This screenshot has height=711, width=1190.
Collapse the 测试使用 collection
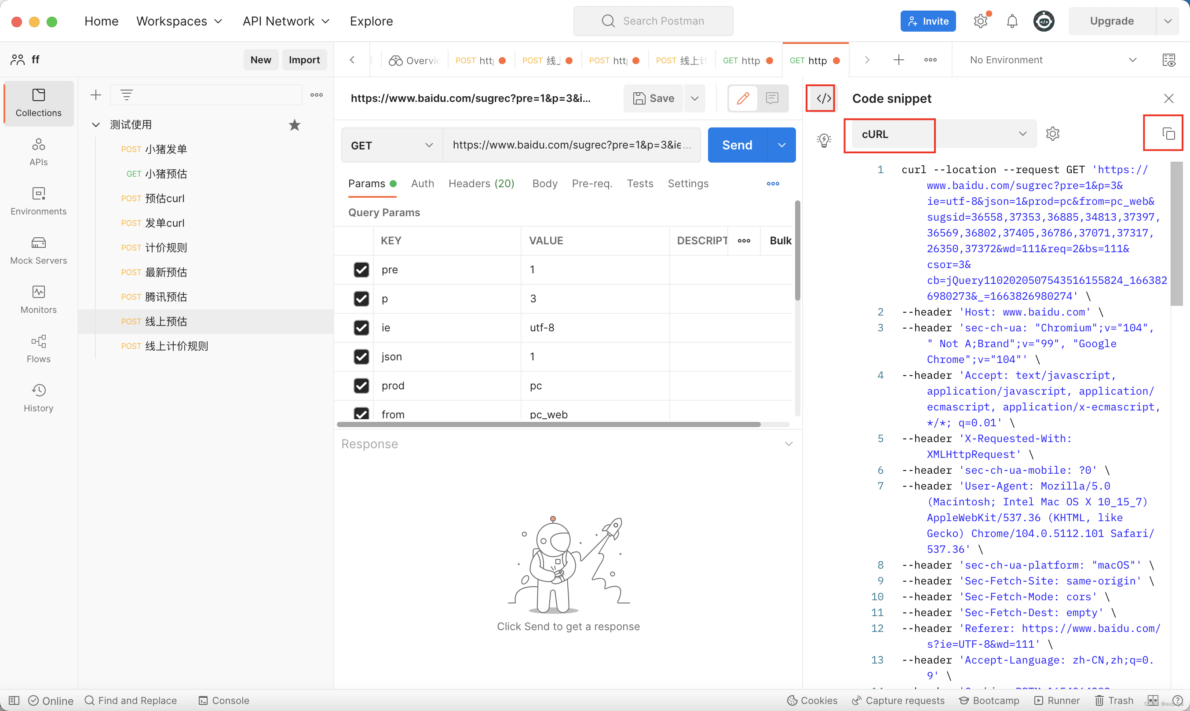click(x=96, y=125)
